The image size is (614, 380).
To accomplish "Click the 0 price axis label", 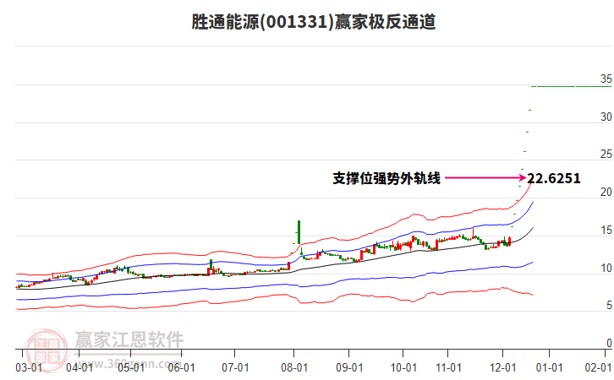I will 609,343.
